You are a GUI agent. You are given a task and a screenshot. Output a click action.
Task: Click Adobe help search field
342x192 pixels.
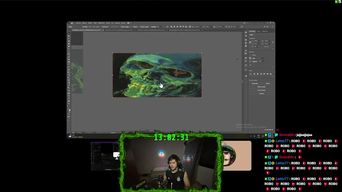tap(256, 23)
